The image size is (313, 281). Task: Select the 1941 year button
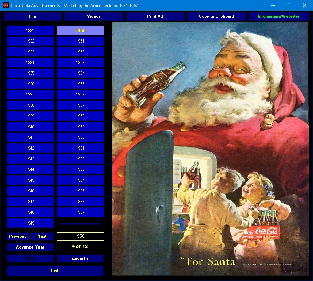(x=30, y=137)
